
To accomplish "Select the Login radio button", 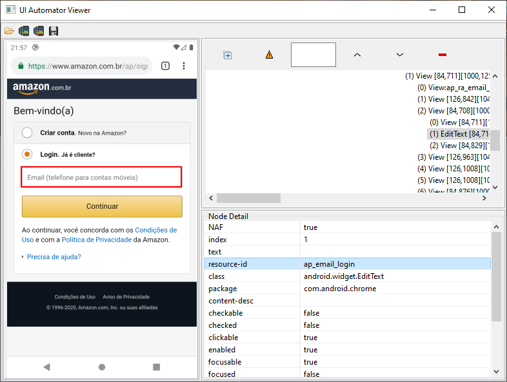I will (27, 155).
